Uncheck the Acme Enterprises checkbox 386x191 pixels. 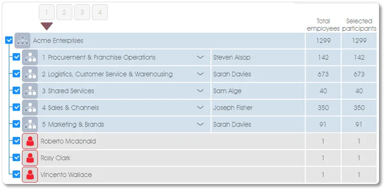(9, 41)
